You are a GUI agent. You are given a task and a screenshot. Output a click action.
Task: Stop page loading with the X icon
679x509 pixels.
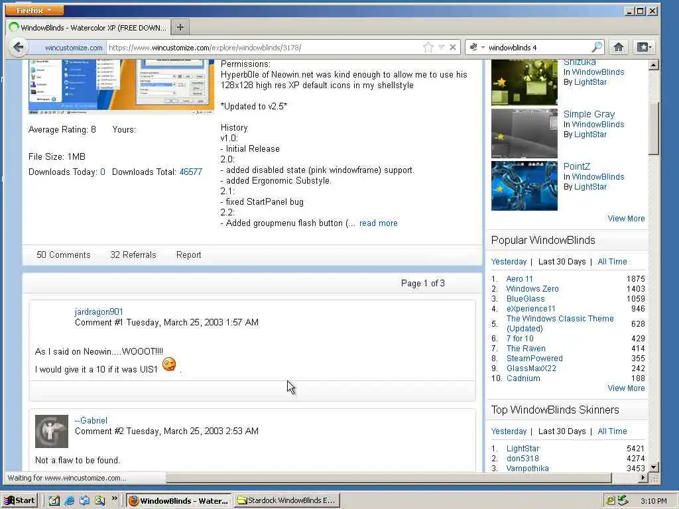[x=453, y=47]
